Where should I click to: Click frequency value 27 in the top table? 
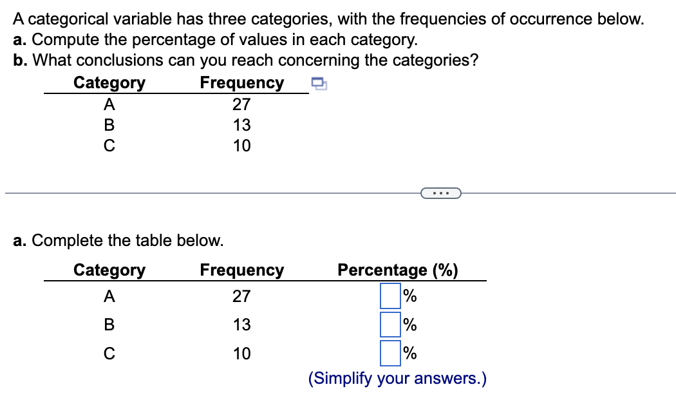pos(242,104)
